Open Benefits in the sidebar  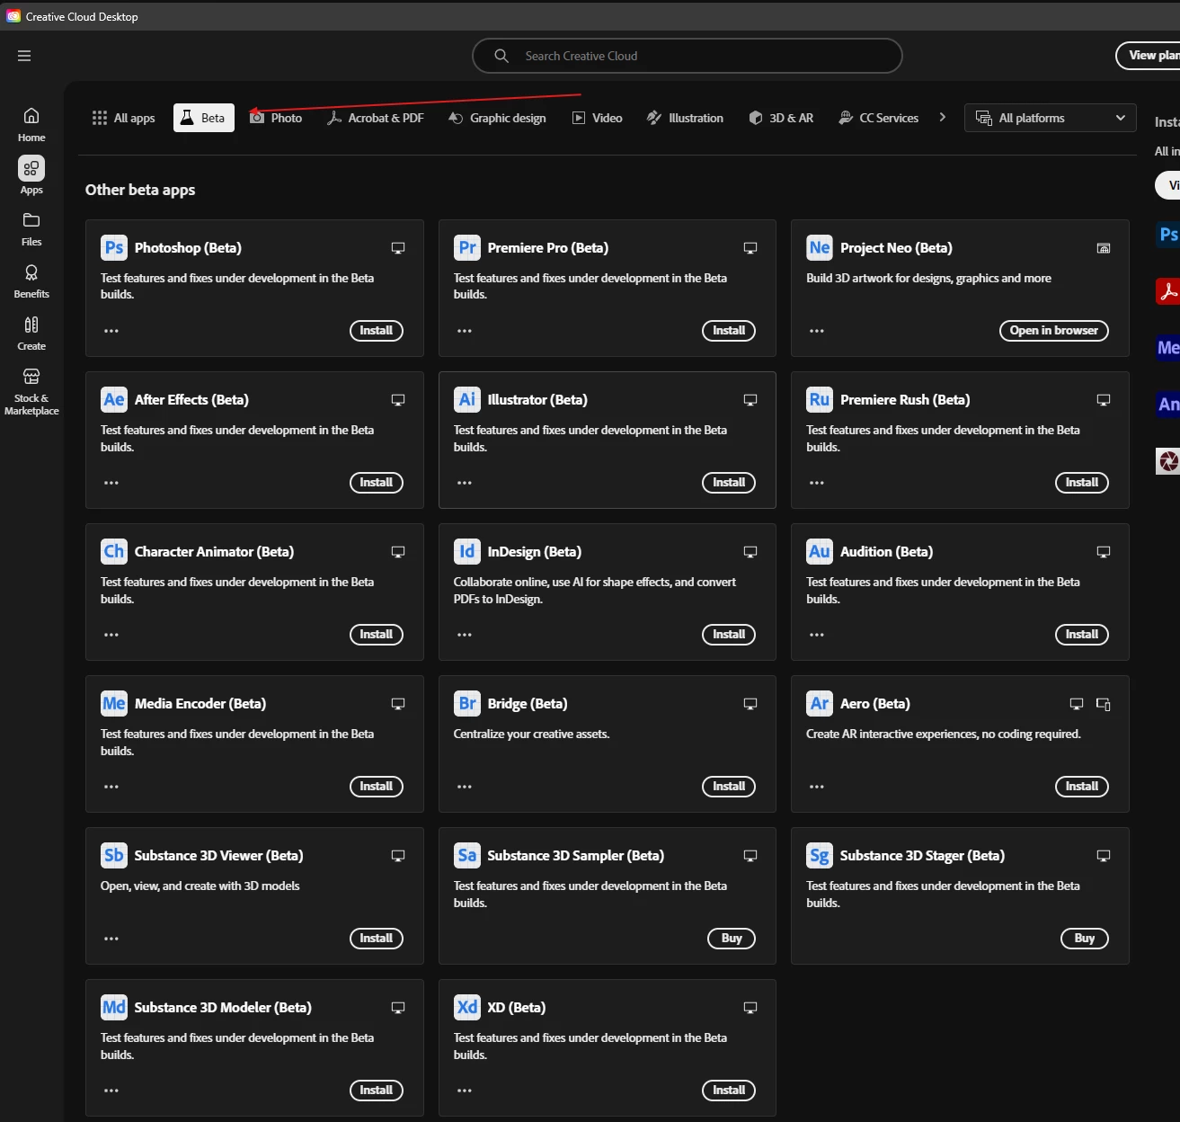point(31,281)
